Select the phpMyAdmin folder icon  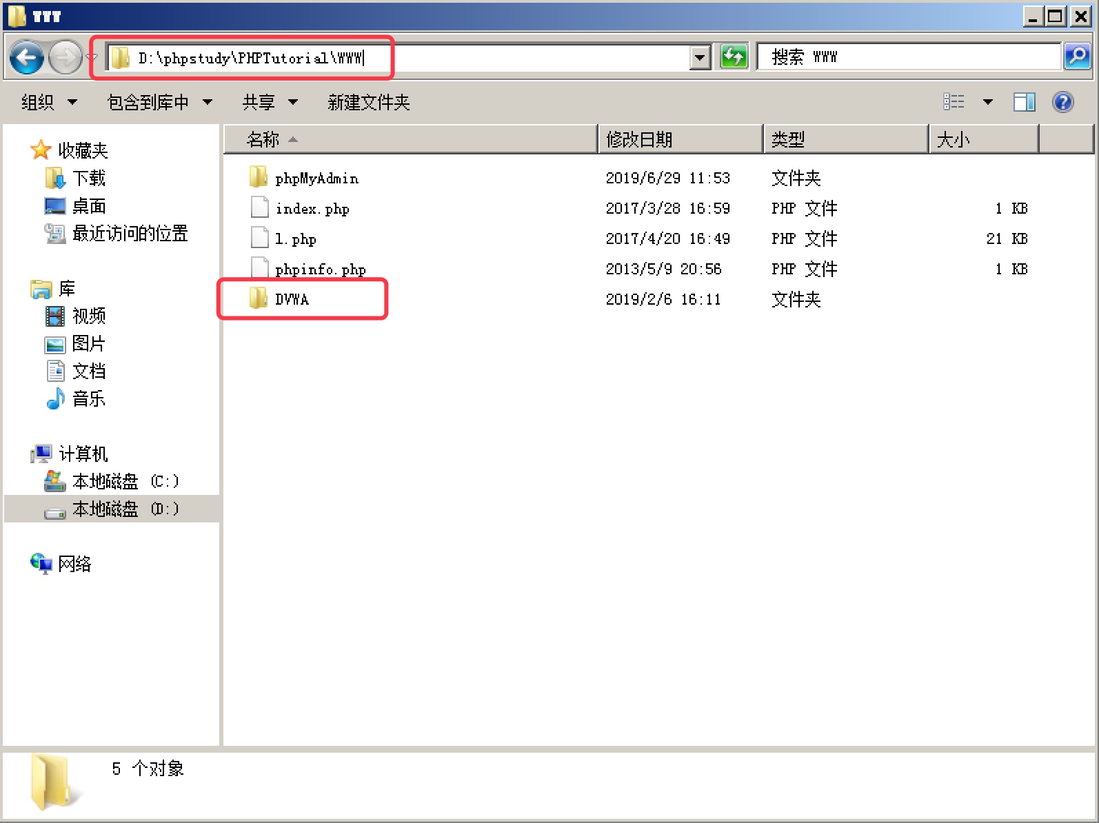[259, 177]
